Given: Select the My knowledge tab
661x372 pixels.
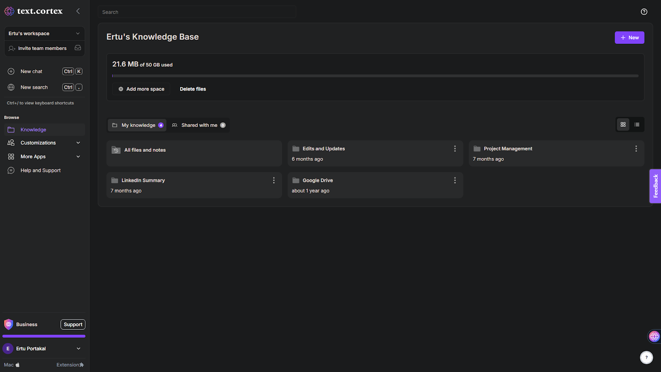Looking at the screenshot, I should coord(138,125).
